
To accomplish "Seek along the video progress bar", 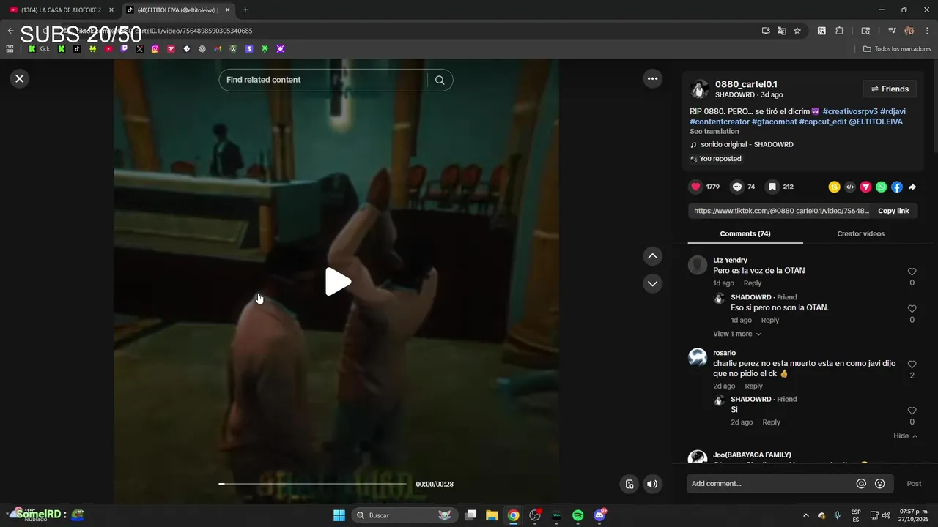I will [312, 484].
